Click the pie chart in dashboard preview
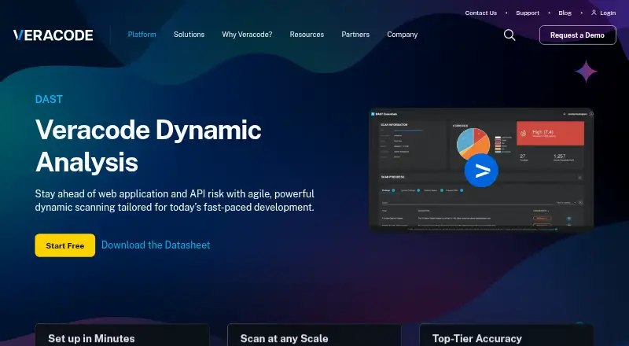 (473, 144)
